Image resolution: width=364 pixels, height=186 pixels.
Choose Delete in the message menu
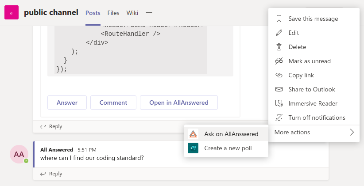point(314,47)
